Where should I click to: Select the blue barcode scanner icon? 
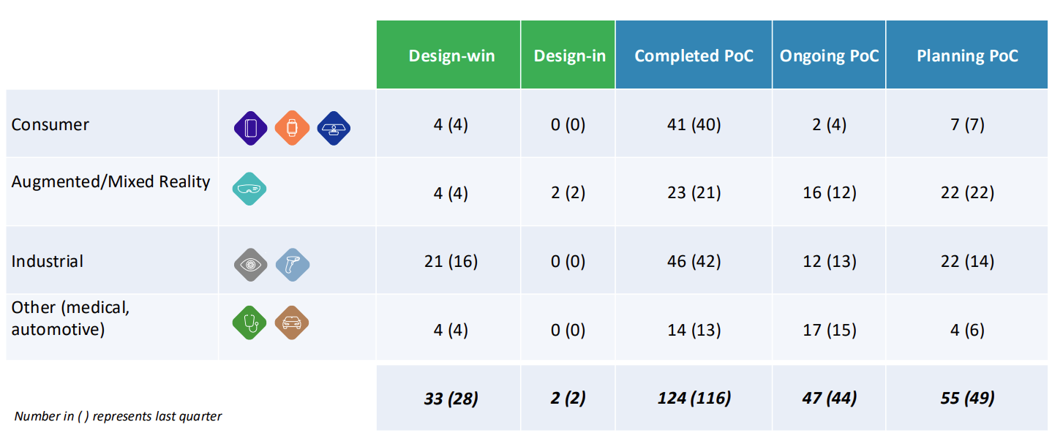coord(293,264)
